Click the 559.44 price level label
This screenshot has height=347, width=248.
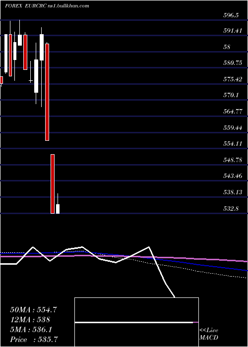click(x=232, y=128)
